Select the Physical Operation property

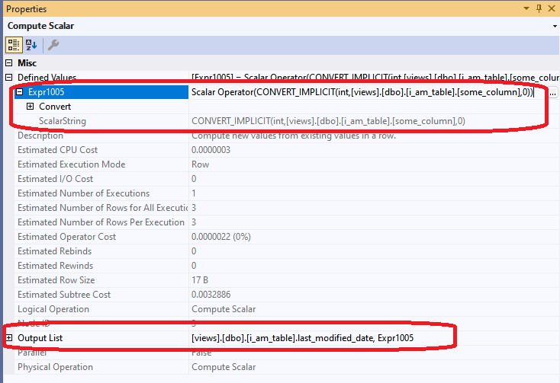click(x=55, y=367)
